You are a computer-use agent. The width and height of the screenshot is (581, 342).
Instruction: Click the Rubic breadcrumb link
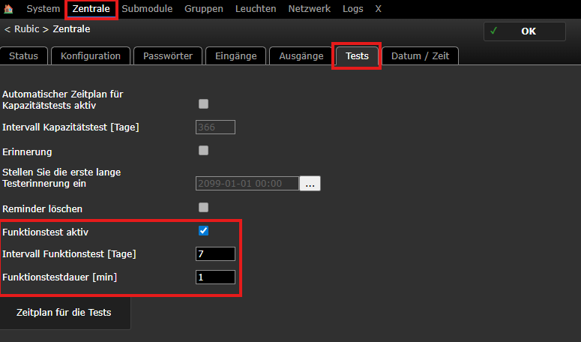tap(28, 29)
